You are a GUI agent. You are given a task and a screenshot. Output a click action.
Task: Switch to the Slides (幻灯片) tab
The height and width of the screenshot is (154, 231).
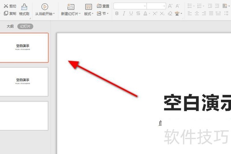pyautogui.click(x=25, y=27)
